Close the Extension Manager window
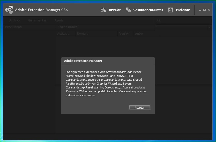Image resolution: width=216 pixels, height=142 pixels. pyautogui.click(x=209, y=10)
